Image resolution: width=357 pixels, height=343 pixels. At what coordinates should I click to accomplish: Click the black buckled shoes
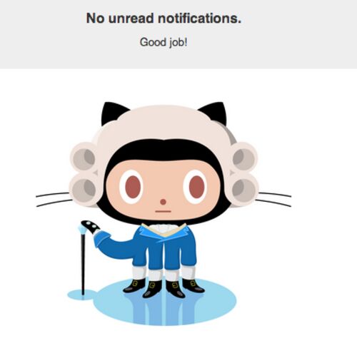(164, 288)
